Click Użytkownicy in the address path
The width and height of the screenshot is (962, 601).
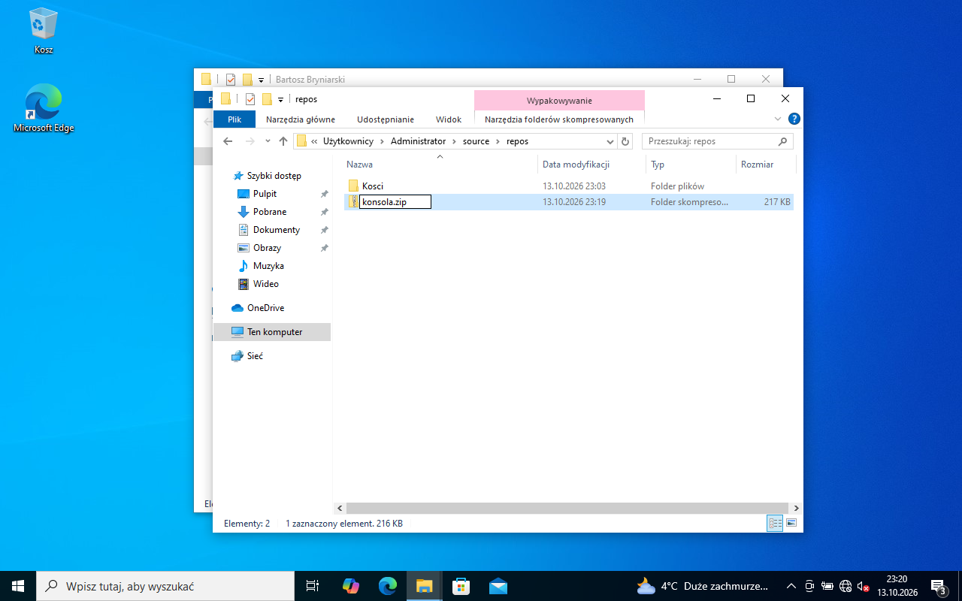pos(348,141)
